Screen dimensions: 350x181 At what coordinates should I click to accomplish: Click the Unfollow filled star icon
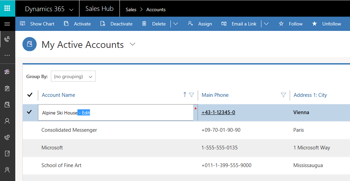(314, 24)
